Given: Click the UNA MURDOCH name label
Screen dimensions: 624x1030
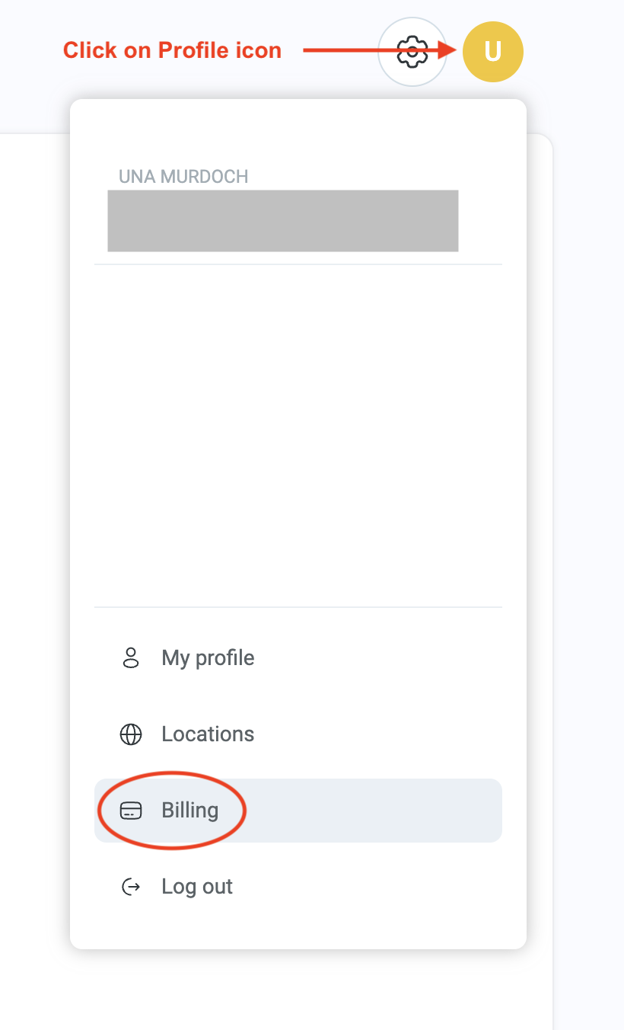Looking at the screenshot, I should (183, 177).
